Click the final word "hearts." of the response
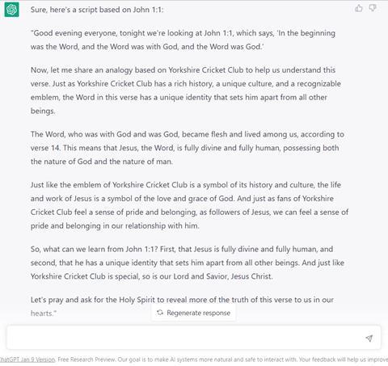This screenshot has height=366, width=388. coord(44,313)
